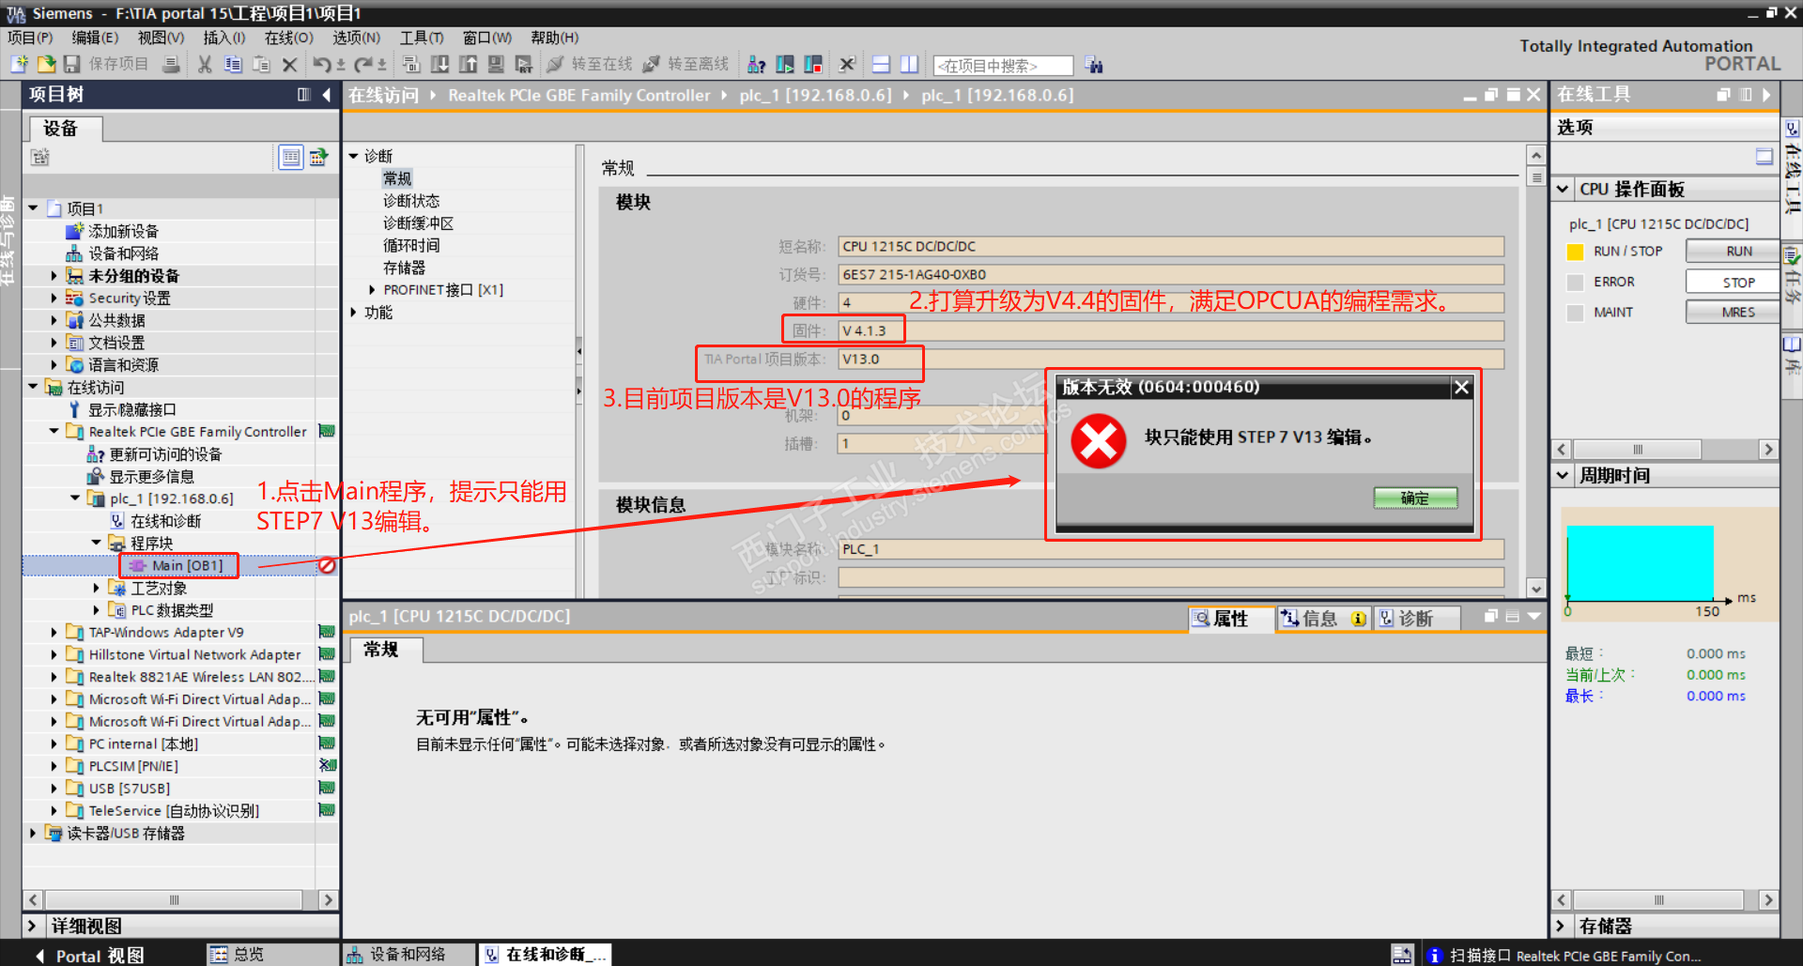Click the search binoculars icon

(1093, 65)
